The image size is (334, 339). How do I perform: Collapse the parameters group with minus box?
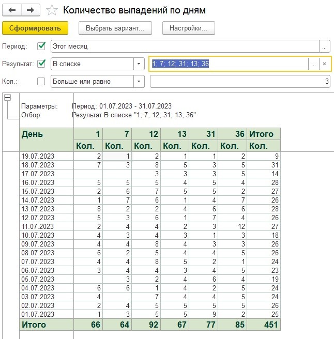(8, 98)
